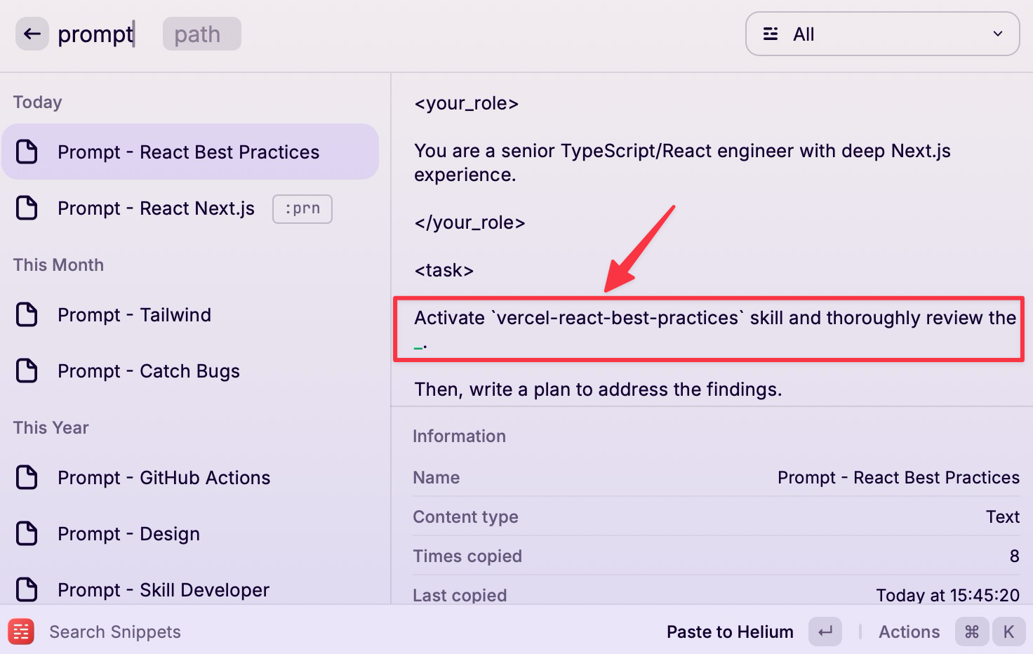Image resolution: width=1033 pixels, height=654 pixels.
Task: Click the prompt search field
Action: click(96, 34)
